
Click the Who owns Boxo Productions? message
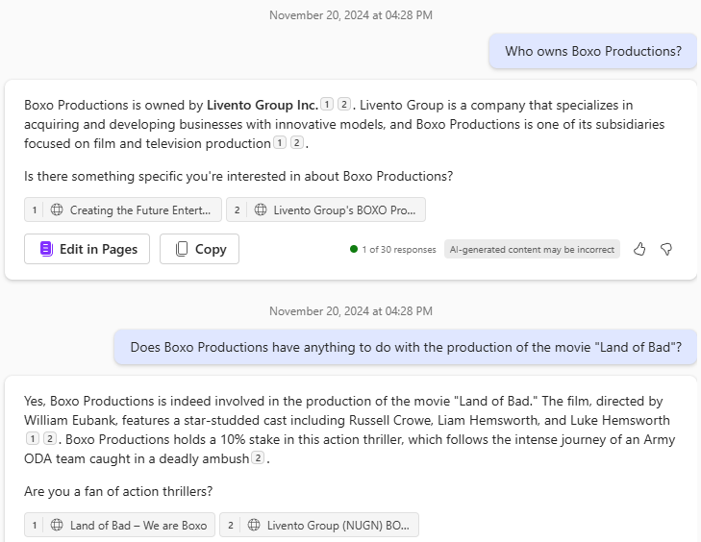click(x=592, y=51)
